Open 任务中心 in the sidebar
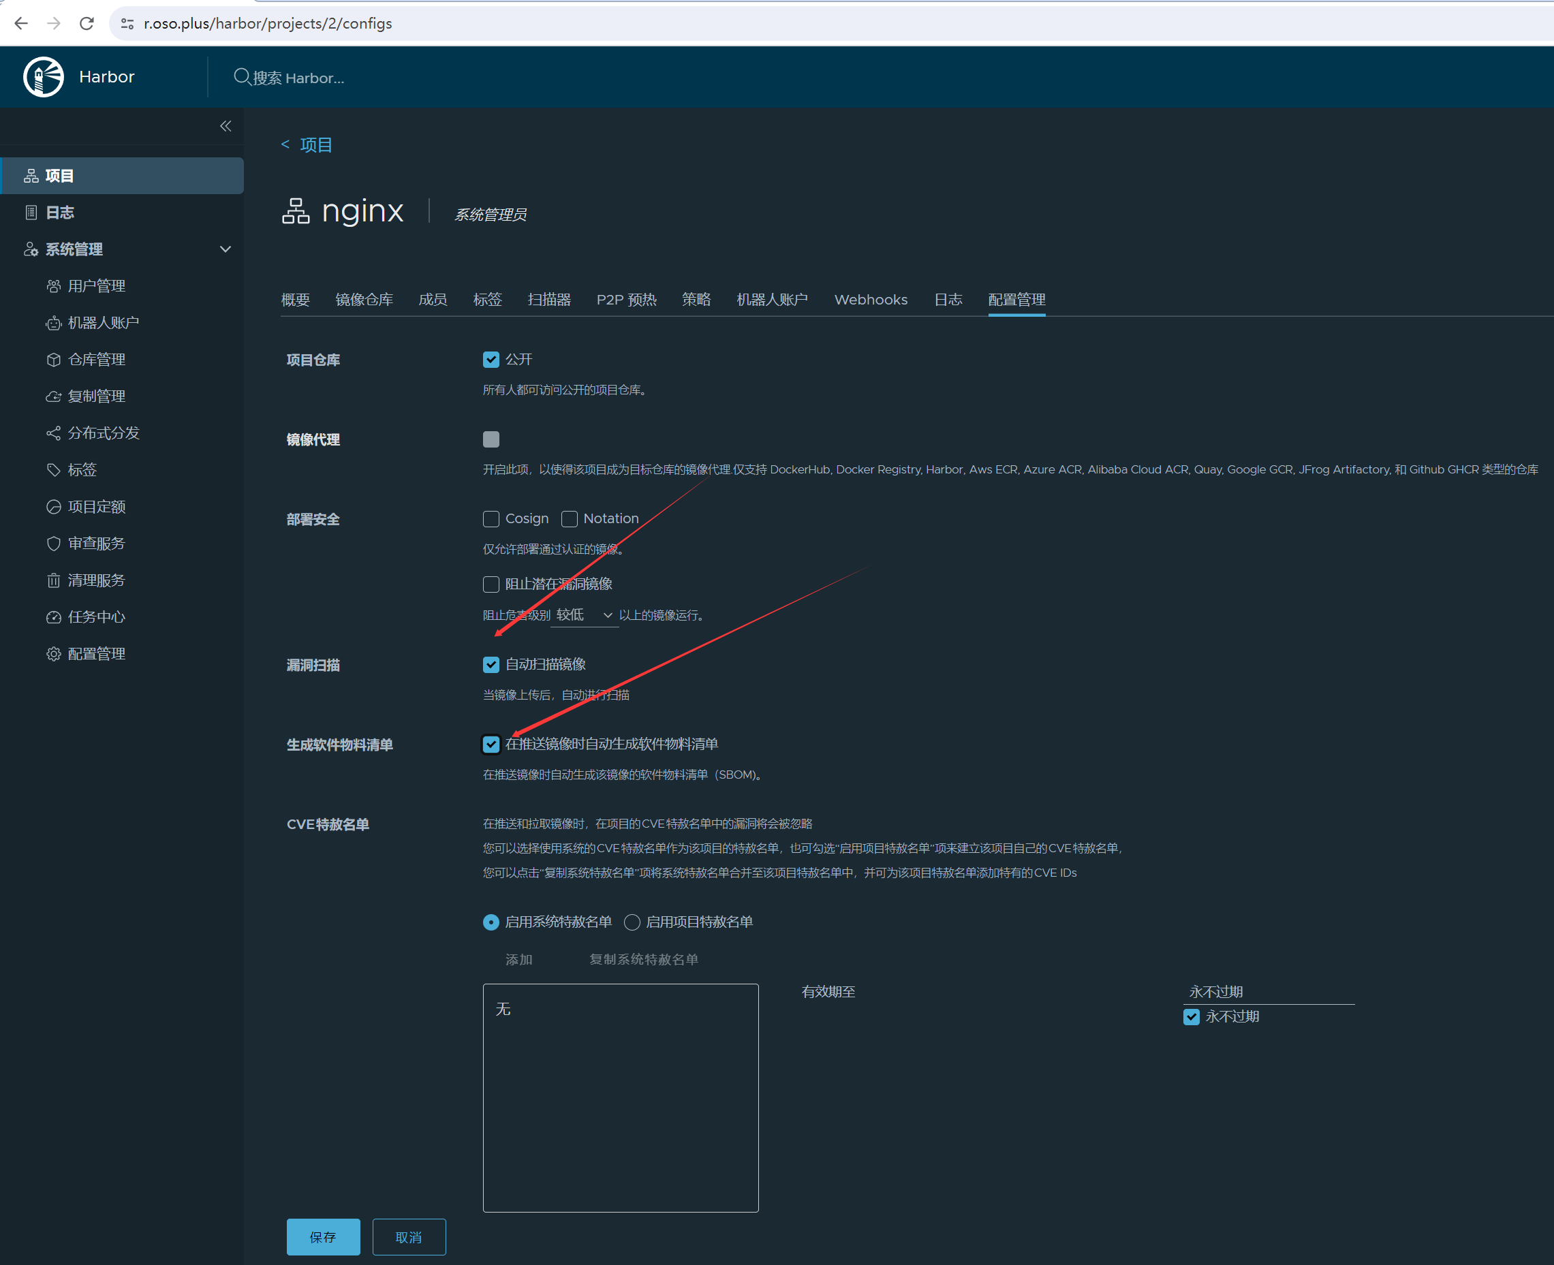The height and width of the screenshot is (1265, 1554). 96,617
